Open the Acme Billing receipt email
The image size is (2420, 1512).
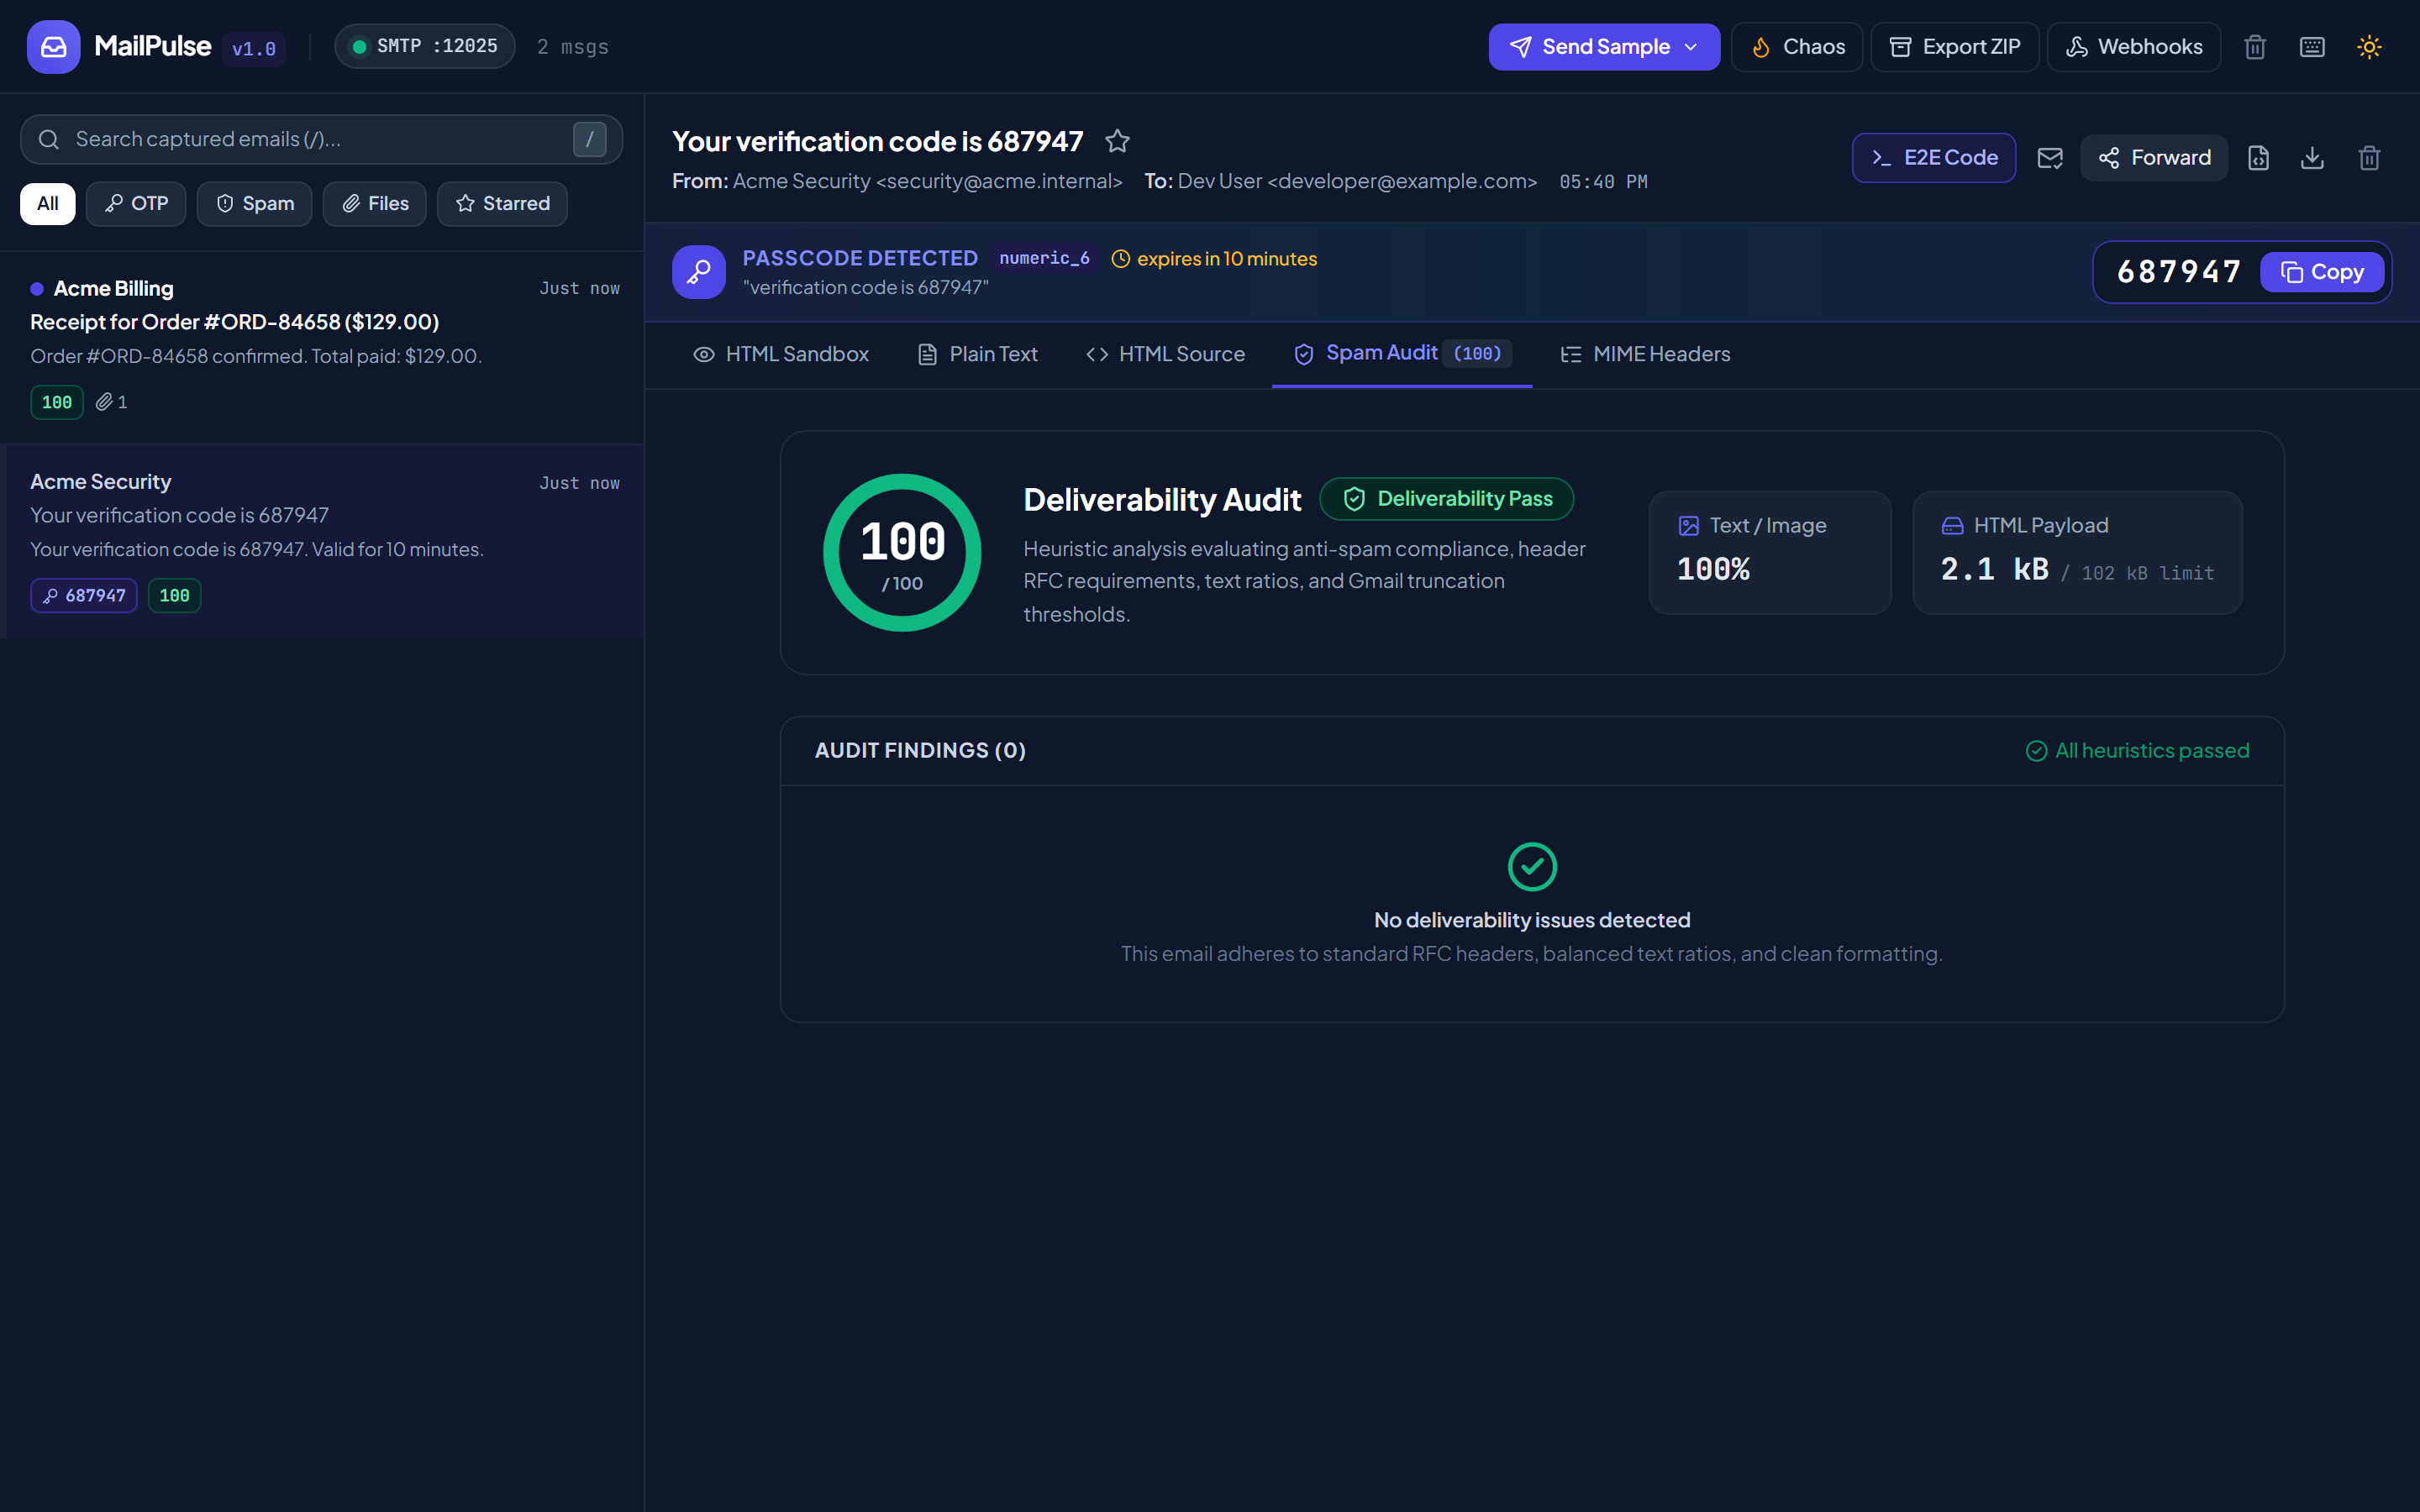[x=322, y=347]
